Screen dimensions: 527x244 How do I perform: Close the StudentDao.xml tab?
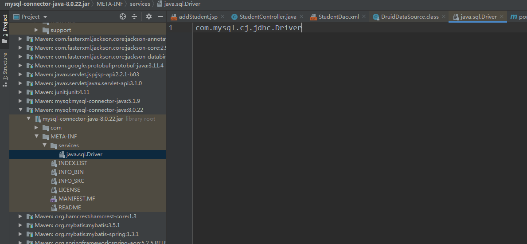click(x=364, y=16)
